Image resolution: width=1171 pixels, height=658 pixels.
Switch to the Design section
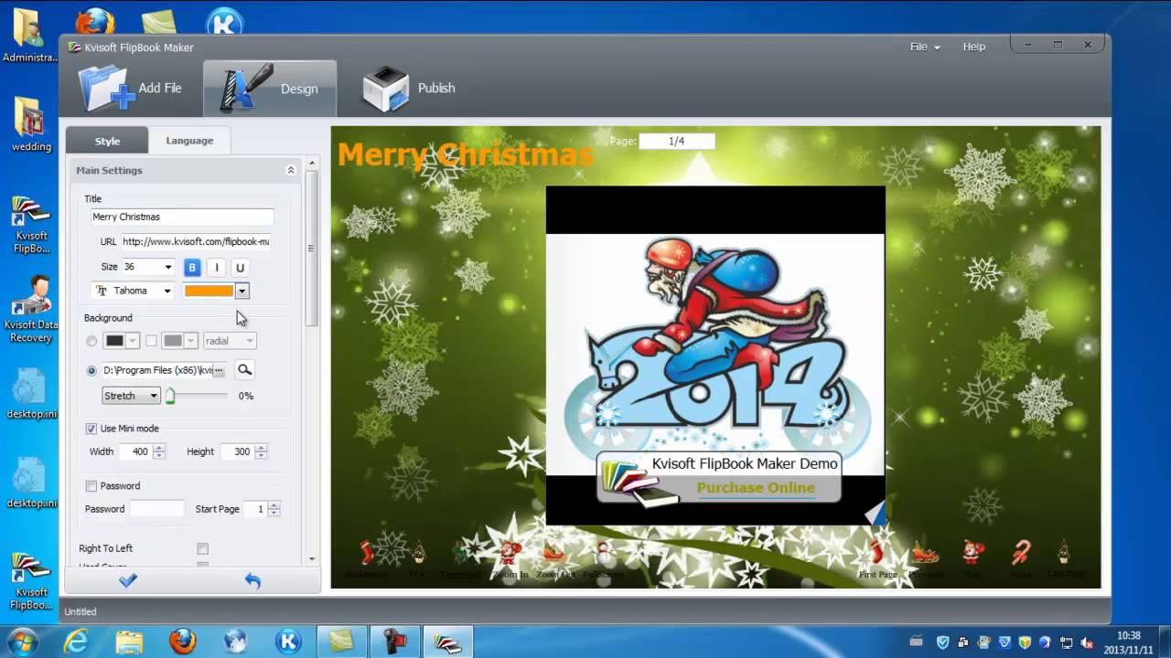[270, 89]
